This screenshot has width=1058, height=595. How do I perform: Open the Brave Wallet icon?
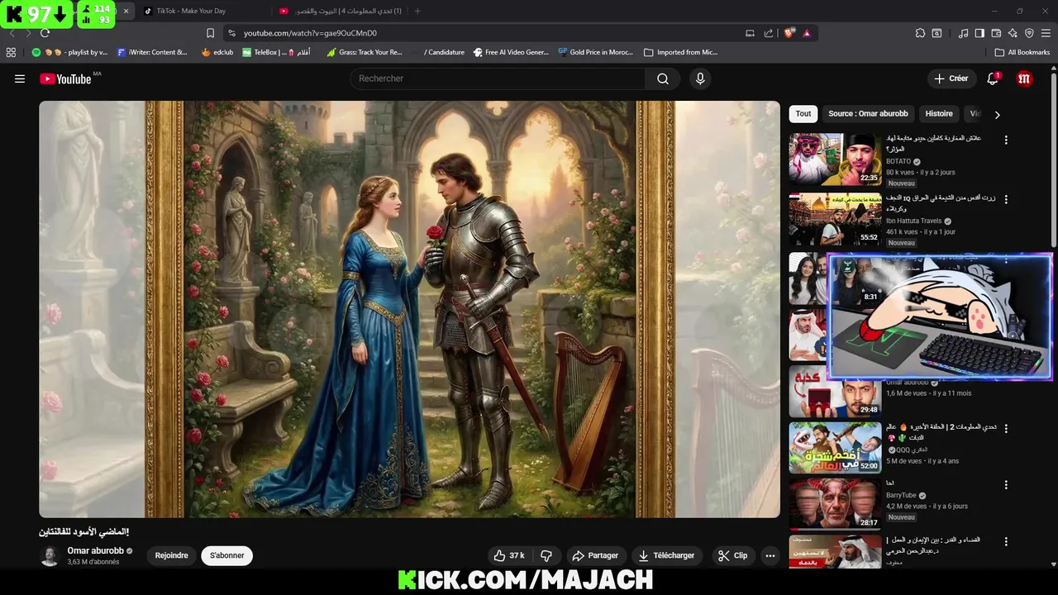tap(996, 33)
